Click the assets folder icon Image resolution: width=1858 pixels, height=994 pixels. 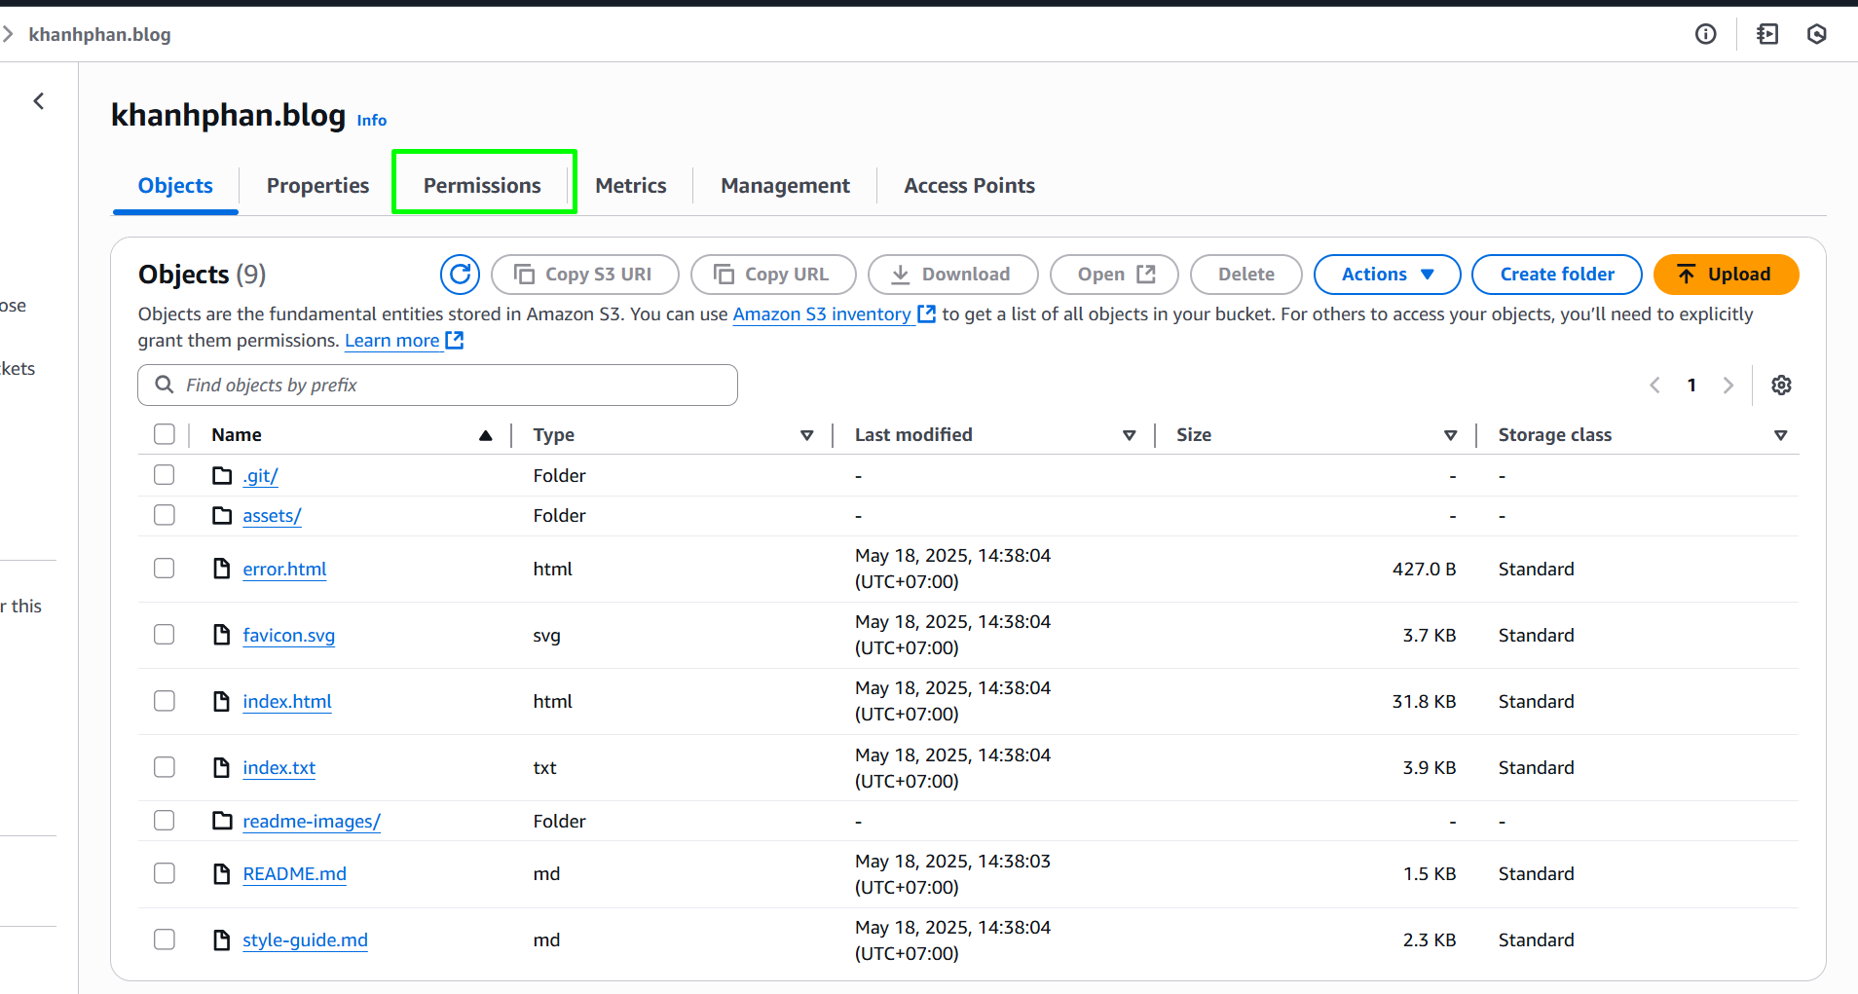coord(222,515)
